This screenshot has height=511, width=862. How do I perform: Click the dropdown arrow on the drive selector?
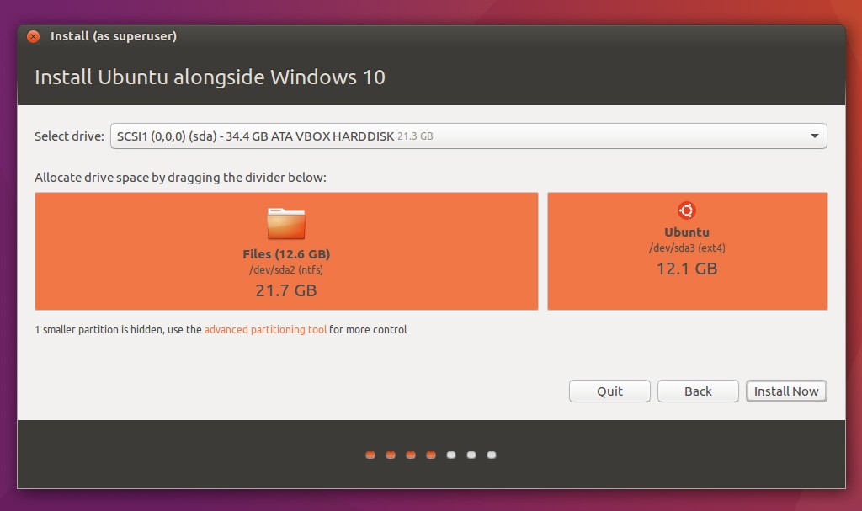pos(813,136)
